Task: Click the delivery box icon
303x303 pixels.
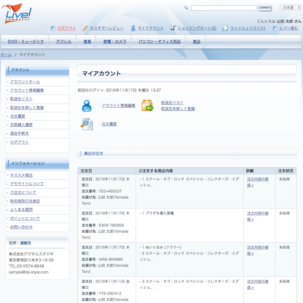Action: pyautogui.click(x=148, y=106)
